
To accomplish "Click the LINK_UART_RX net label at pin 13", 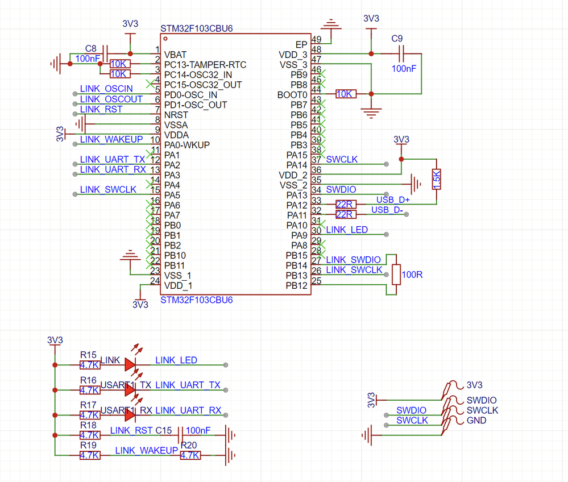I will [113, 169].
